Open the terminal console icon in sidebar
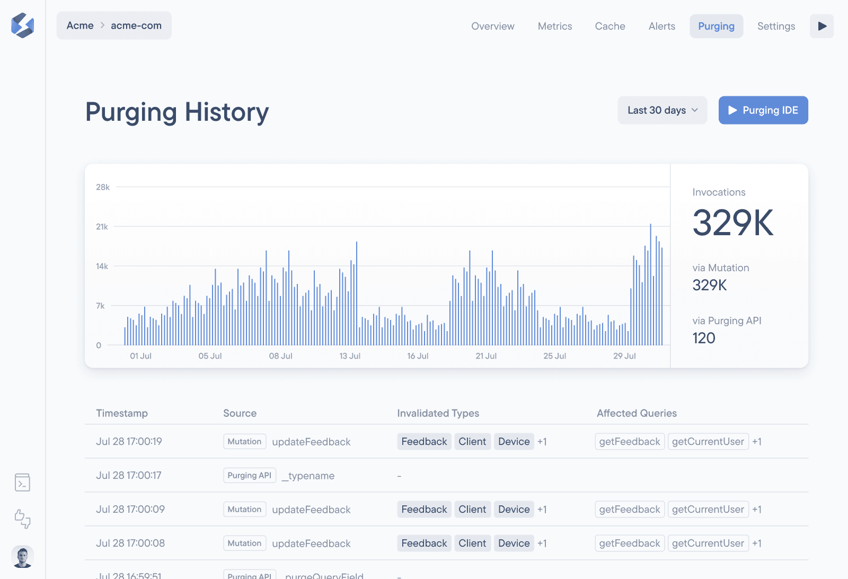 coord(22,483)
